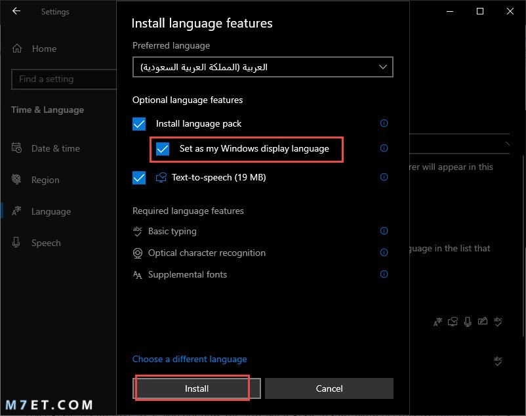Viewport: 526px width, 416px height.
Task: Show info for Supplemental fonts
Action: coord(384,274)
